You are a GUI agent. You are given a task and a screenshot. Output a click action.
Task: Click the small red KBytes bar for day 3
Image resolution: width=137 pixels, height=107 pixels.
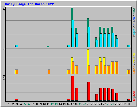[x=16, y=100]
